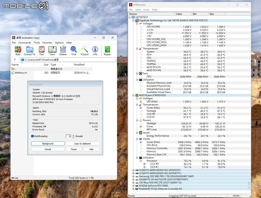Open the WinRAR address path dropdown
The image size is (261, 198).
[115, 60]
